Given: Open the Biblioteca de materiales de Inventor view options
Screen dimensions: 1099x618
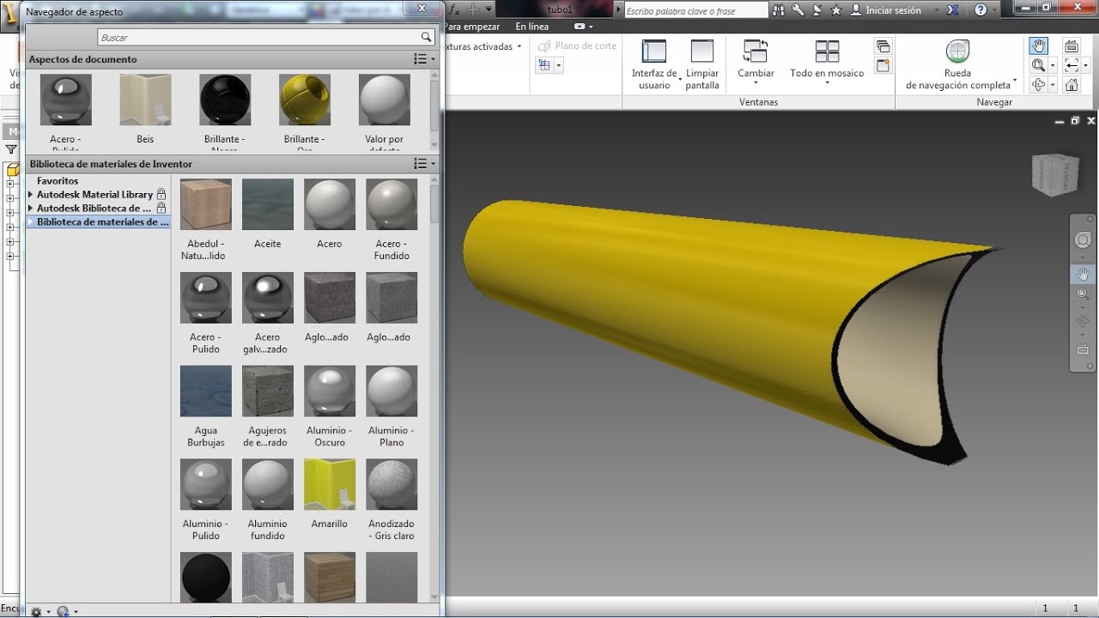Looking at the screenshot, I should click(424, 164).
